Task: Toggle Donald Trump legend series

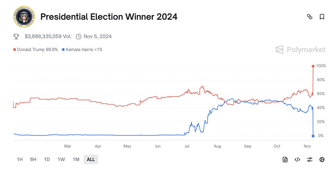Action: 35,50
